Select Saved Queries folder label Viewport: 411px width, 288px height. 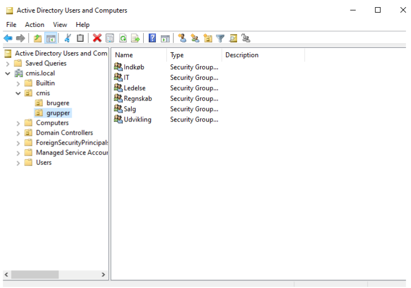pyautogui.click(x=46, y=63)
